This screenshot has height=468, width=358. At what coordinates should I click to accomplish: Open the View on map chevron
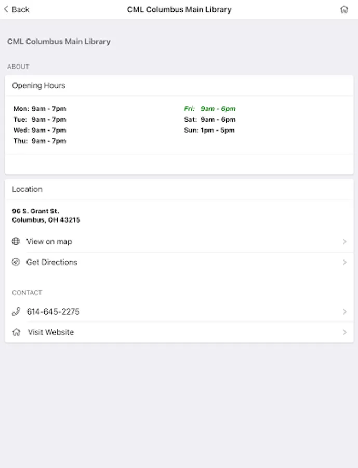[x=344, y=241]
